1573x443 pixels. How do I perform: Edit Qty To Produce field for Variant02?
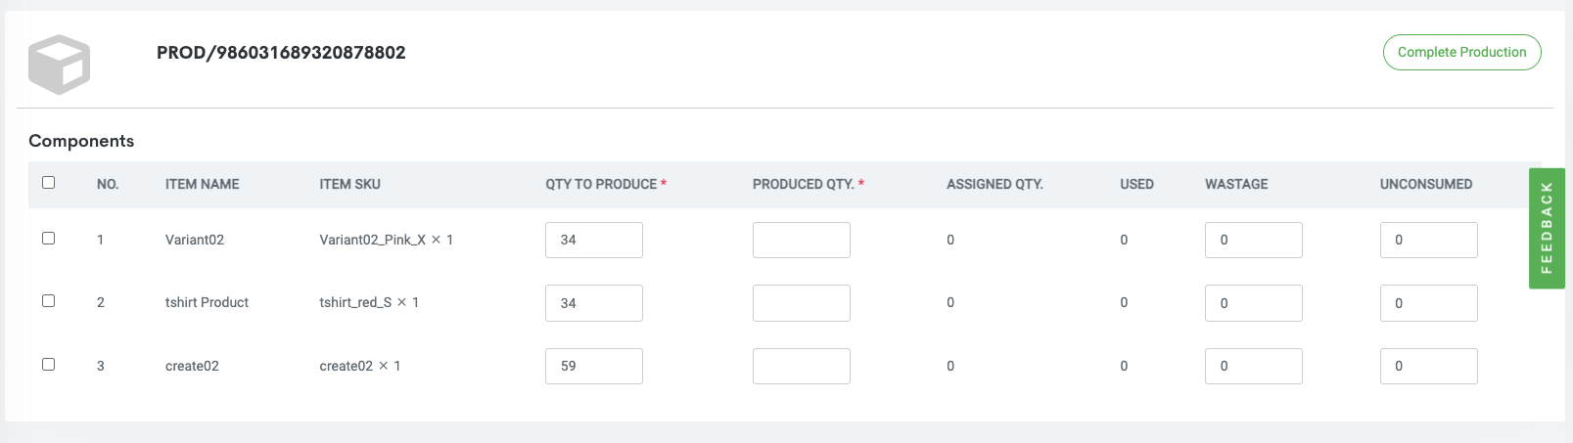point(594,240)
